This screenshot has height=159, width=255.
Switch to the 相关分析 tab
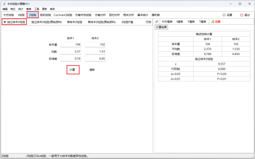129,15
